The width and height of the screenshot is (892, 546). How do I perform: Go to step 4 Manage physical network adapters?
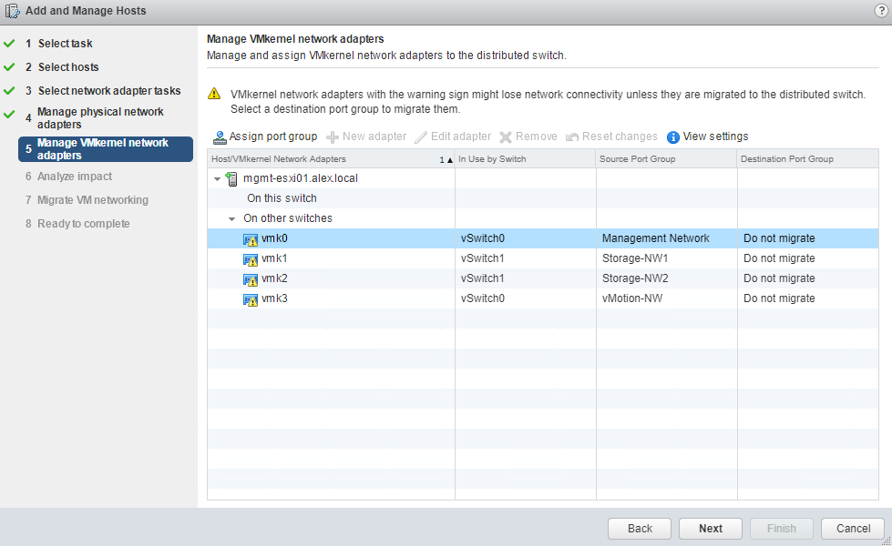click(x=100, y=117)
